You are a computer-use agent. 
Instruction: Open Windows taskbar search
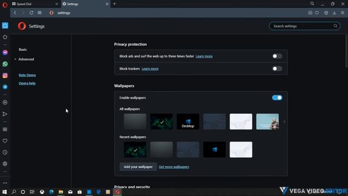[x=14, y=192]
